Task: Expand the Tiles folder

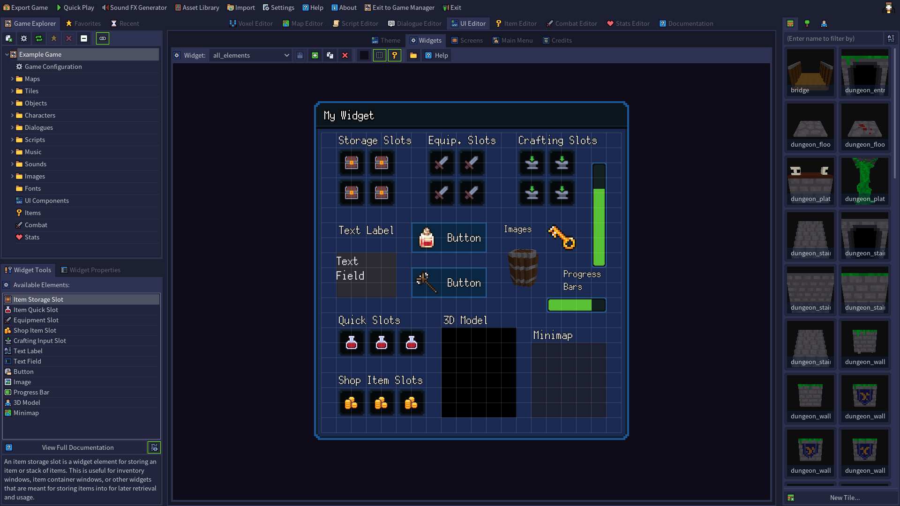Action: click(12, 91)
